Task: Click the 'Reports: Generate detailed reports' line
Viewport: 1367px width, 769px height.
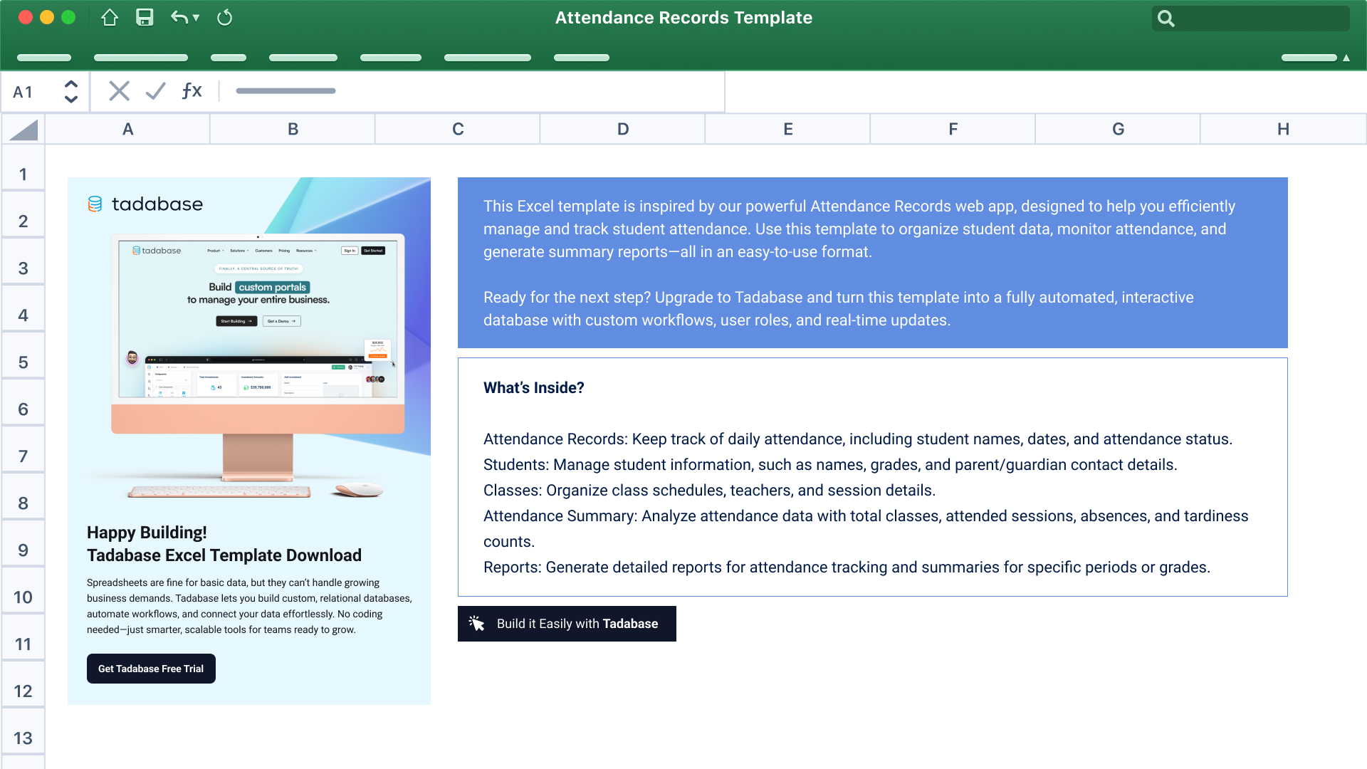Action: pyautogui.click(x=847, y=567)
